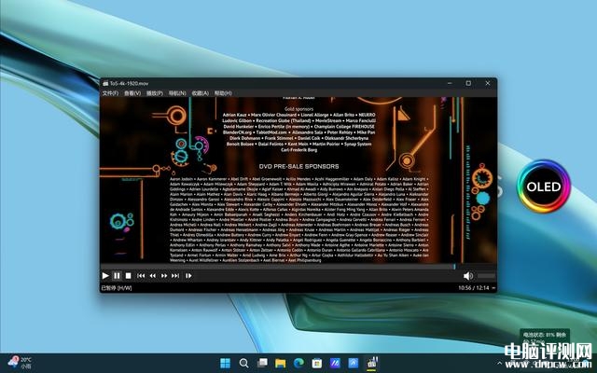Open the 帮助(H) menu
Image resolution: width=597 pixels, height=373 pixels.
(223, 93)
